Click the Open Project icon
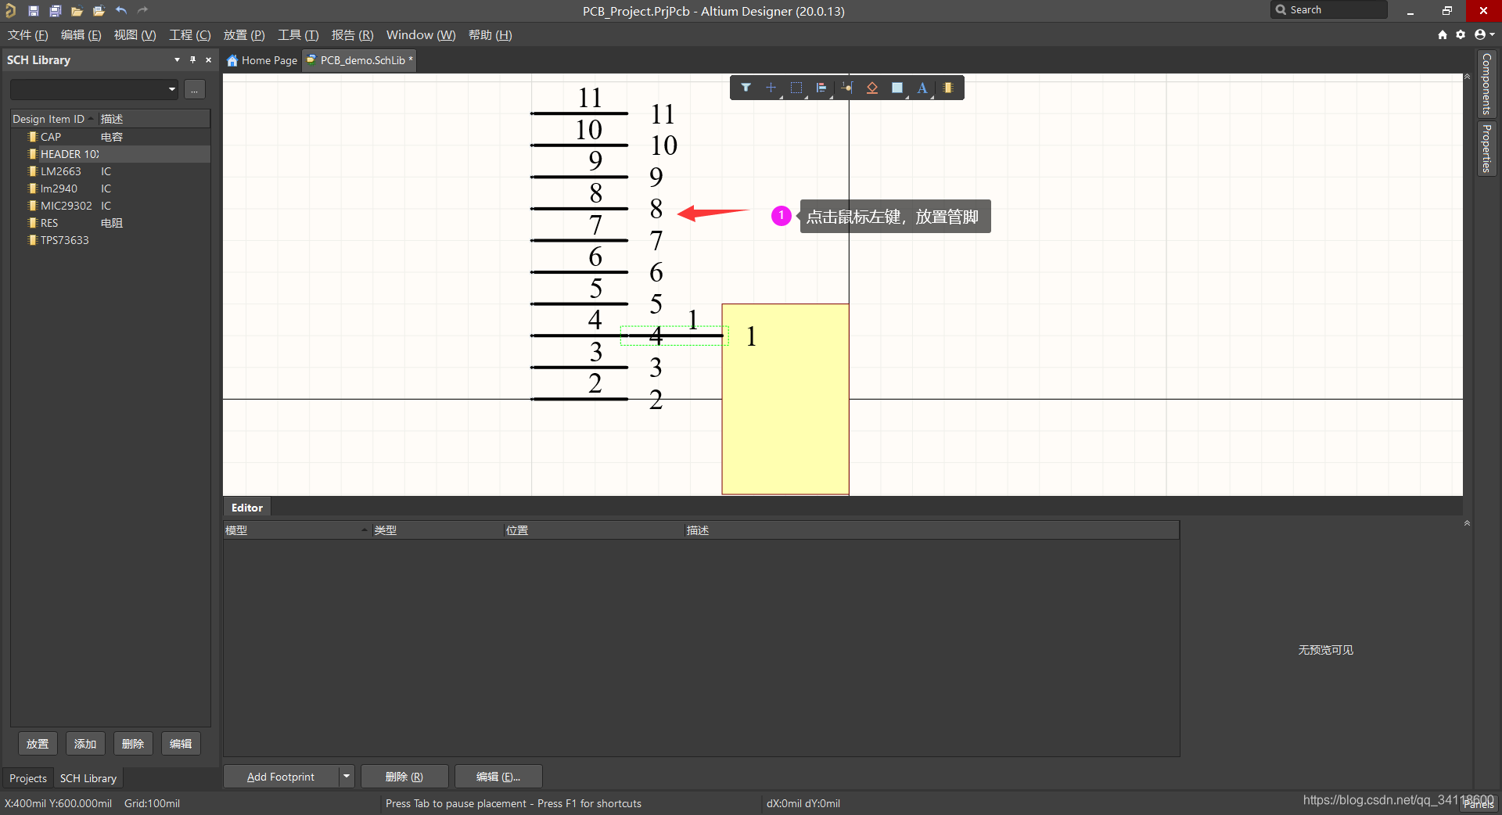Image resolution: width=1502 pixels, height=815 pixels. point(99,11)
